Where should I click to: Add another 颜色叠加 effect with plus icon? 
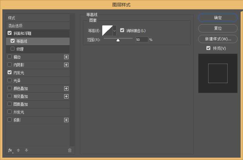click(66, 88)
